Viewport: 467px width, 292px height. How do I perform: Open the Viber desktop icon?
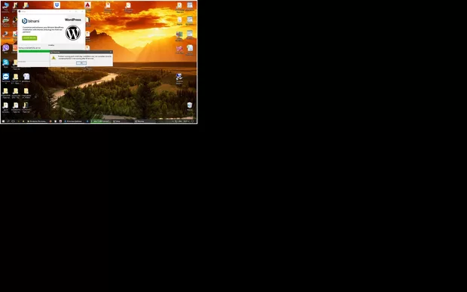pos(6,48)
